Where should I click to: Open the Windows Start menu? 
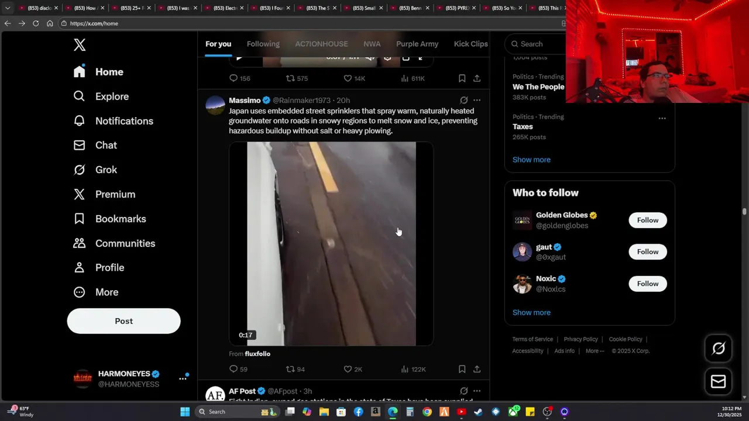[x=185, y=412]
